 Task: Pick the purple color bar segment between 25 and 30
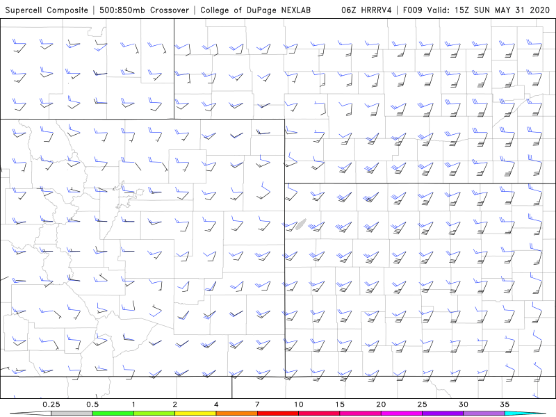point(443,414)
